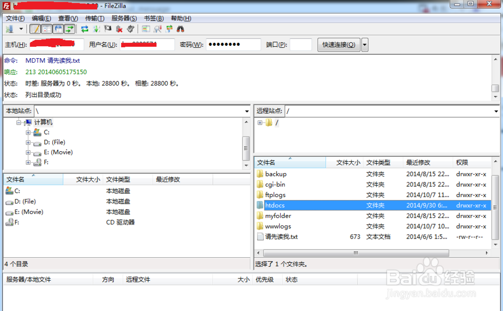Click the local tree vertical scrollbar thumb
This screenshot has height=311, width=503.
(x=246, y=148)
